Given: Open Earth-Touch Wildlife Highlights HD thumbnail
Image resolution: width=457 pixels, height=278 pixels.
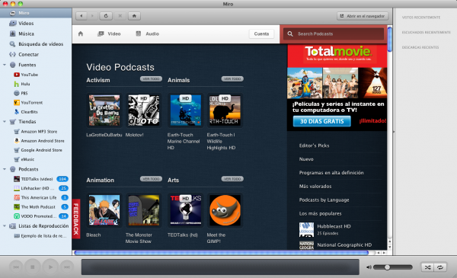Looking at the screenshot, I should (225, 110).
